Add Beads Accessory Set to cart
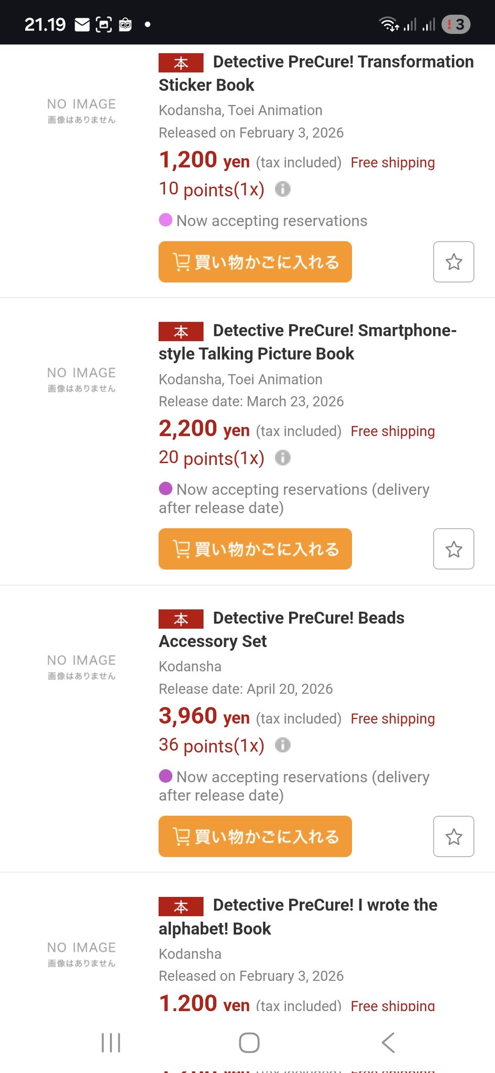 (x=255, y=836)
